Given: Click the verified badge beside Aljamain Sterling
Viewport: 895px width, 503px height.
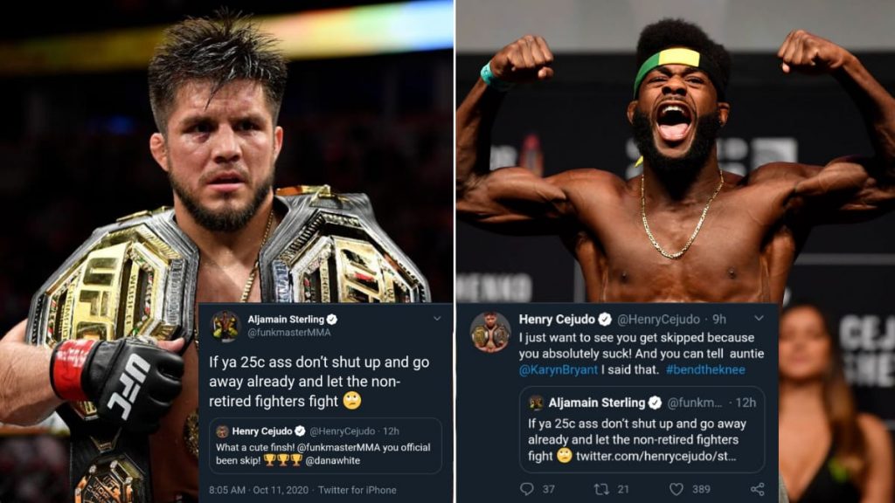Looking at the screenshot, I should click(332, 320).
